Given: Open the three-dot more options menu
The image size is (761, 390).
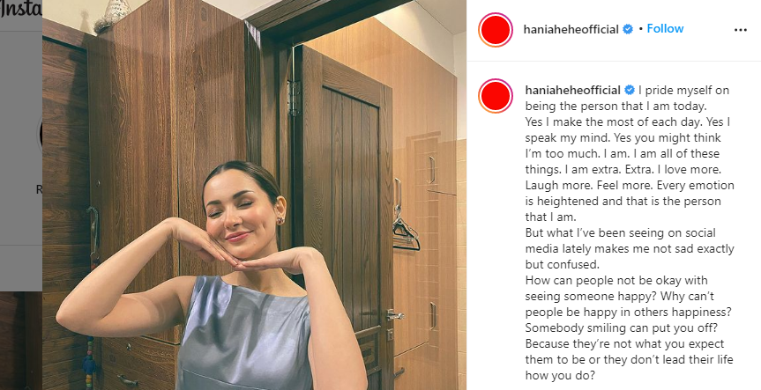Looking at the screenshot, I should (740, 30).
